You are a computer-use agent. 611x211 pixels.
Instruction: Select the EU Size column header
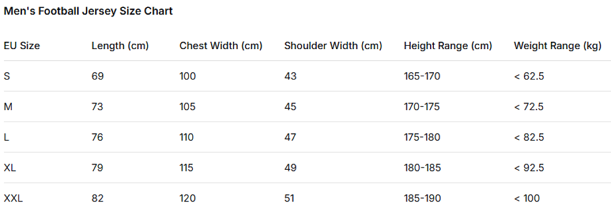click(x=22, y=46)
